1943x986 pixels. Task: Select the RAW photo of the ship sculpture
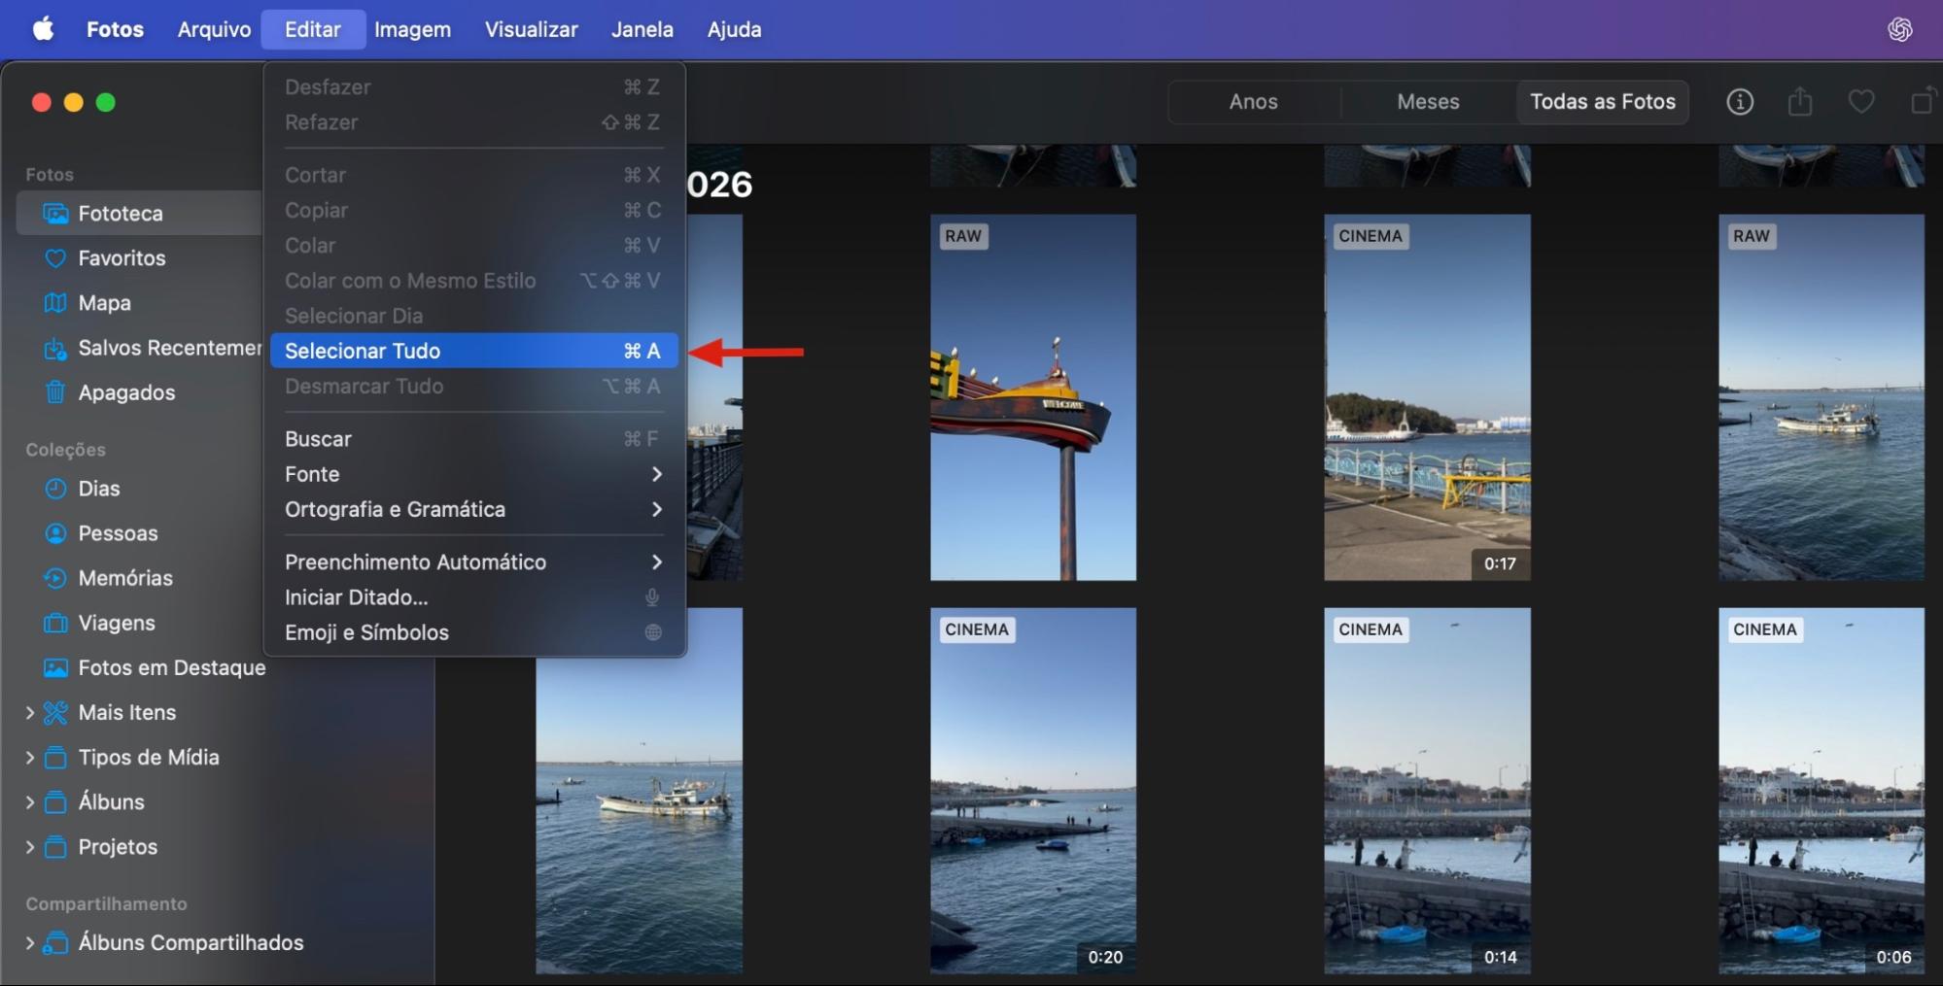(1033, 397)
